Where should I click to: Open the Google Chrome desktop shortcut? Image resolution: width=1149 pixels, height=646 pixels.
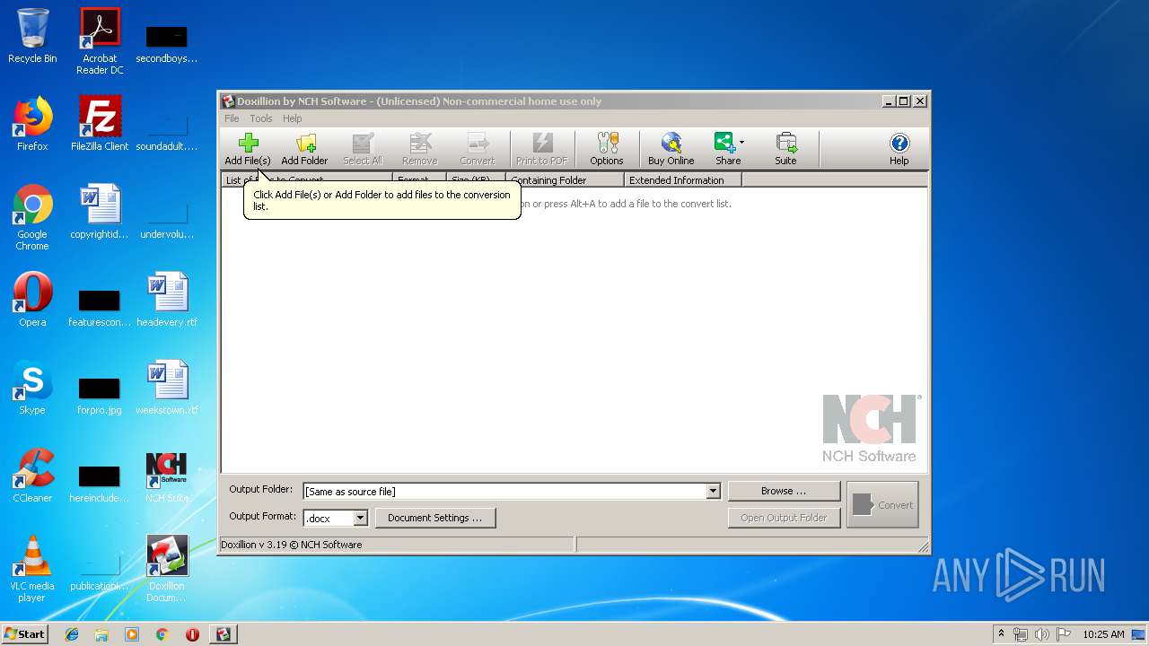32,218
